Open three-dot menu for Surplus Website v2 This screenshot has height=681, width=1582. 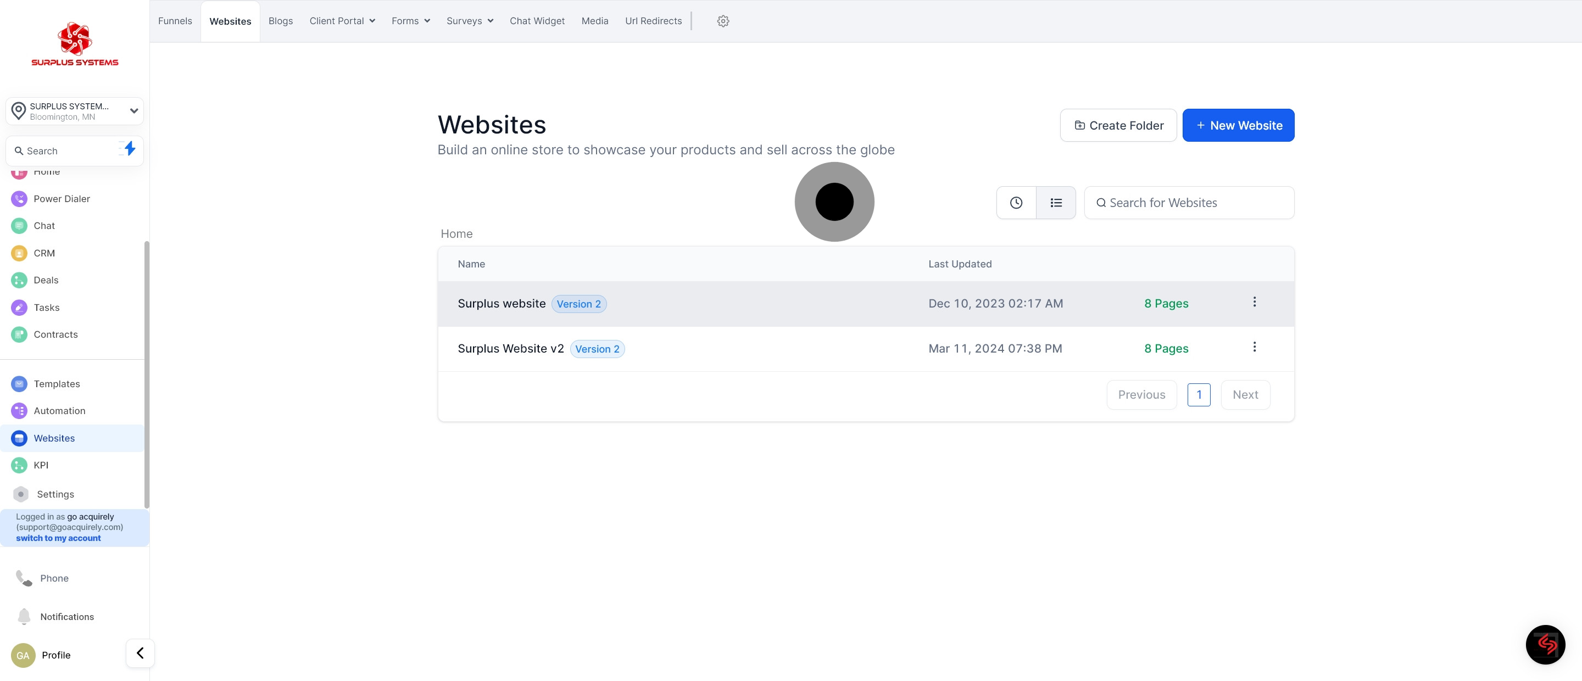(x=1254, y=347)
